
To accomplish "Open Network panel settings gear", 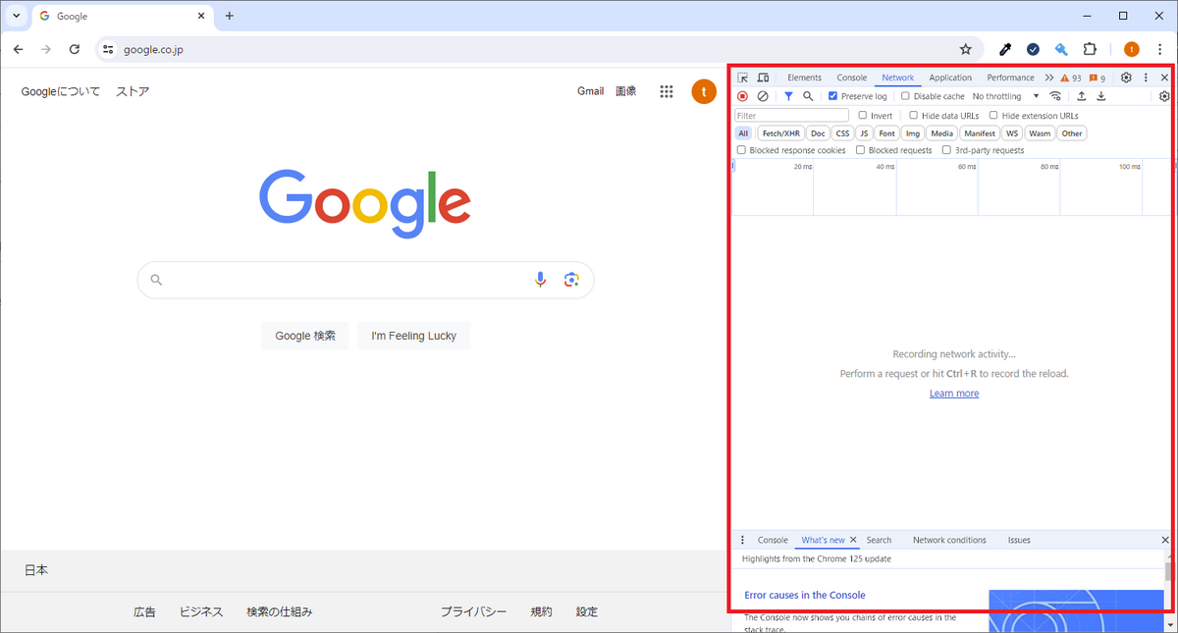I will tap(1164, 96).
